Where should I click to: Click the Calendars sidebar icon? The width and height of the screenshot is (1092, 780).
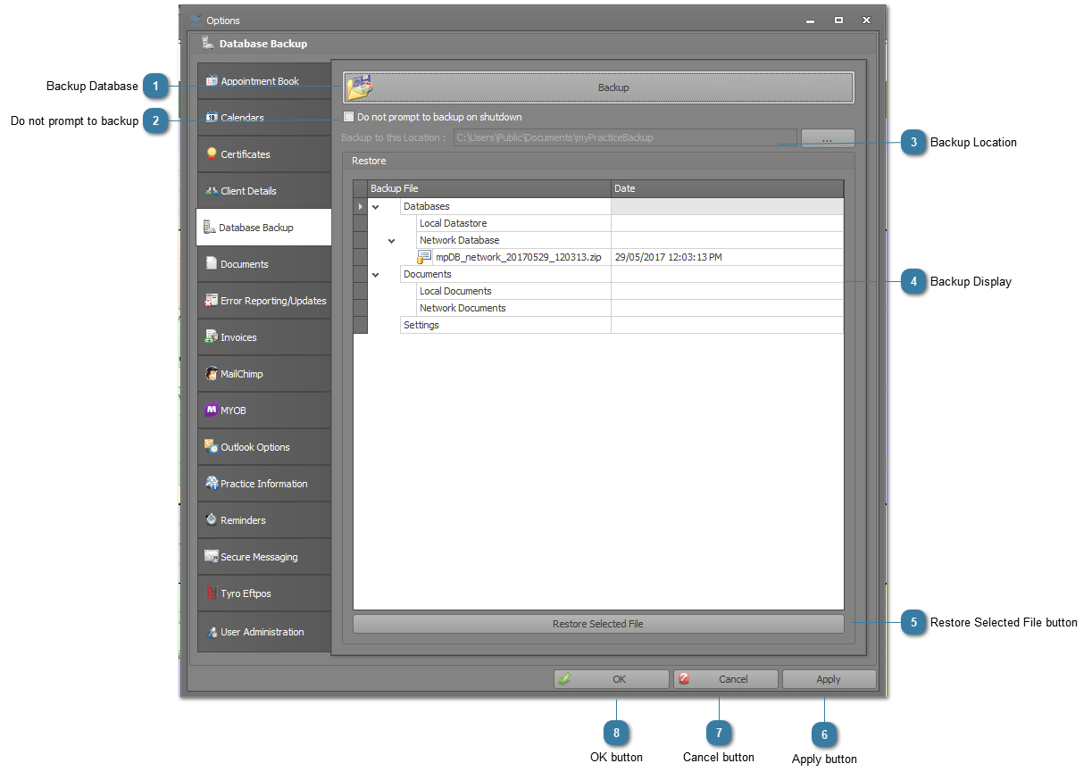[x=212, y=118]
